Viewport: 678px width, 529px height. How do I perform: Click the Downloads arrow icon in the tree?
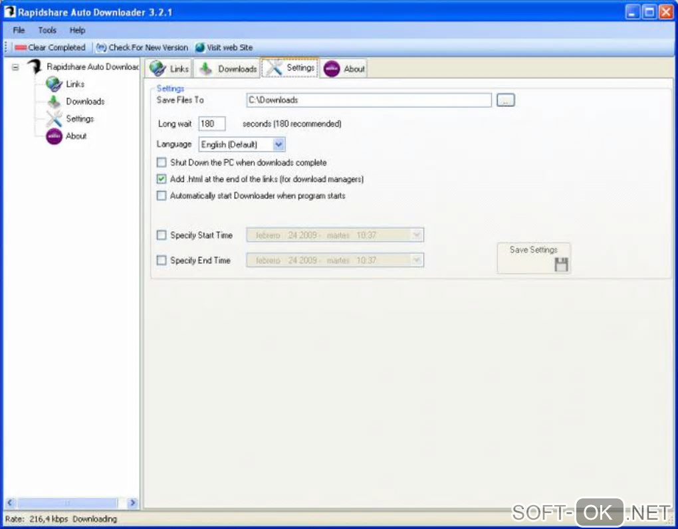(x=54, y=102)
